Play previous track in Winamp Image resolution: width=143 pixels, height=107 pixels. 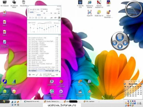tap(30, 18)
